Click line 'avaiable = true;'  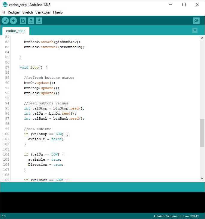(45, 160)
